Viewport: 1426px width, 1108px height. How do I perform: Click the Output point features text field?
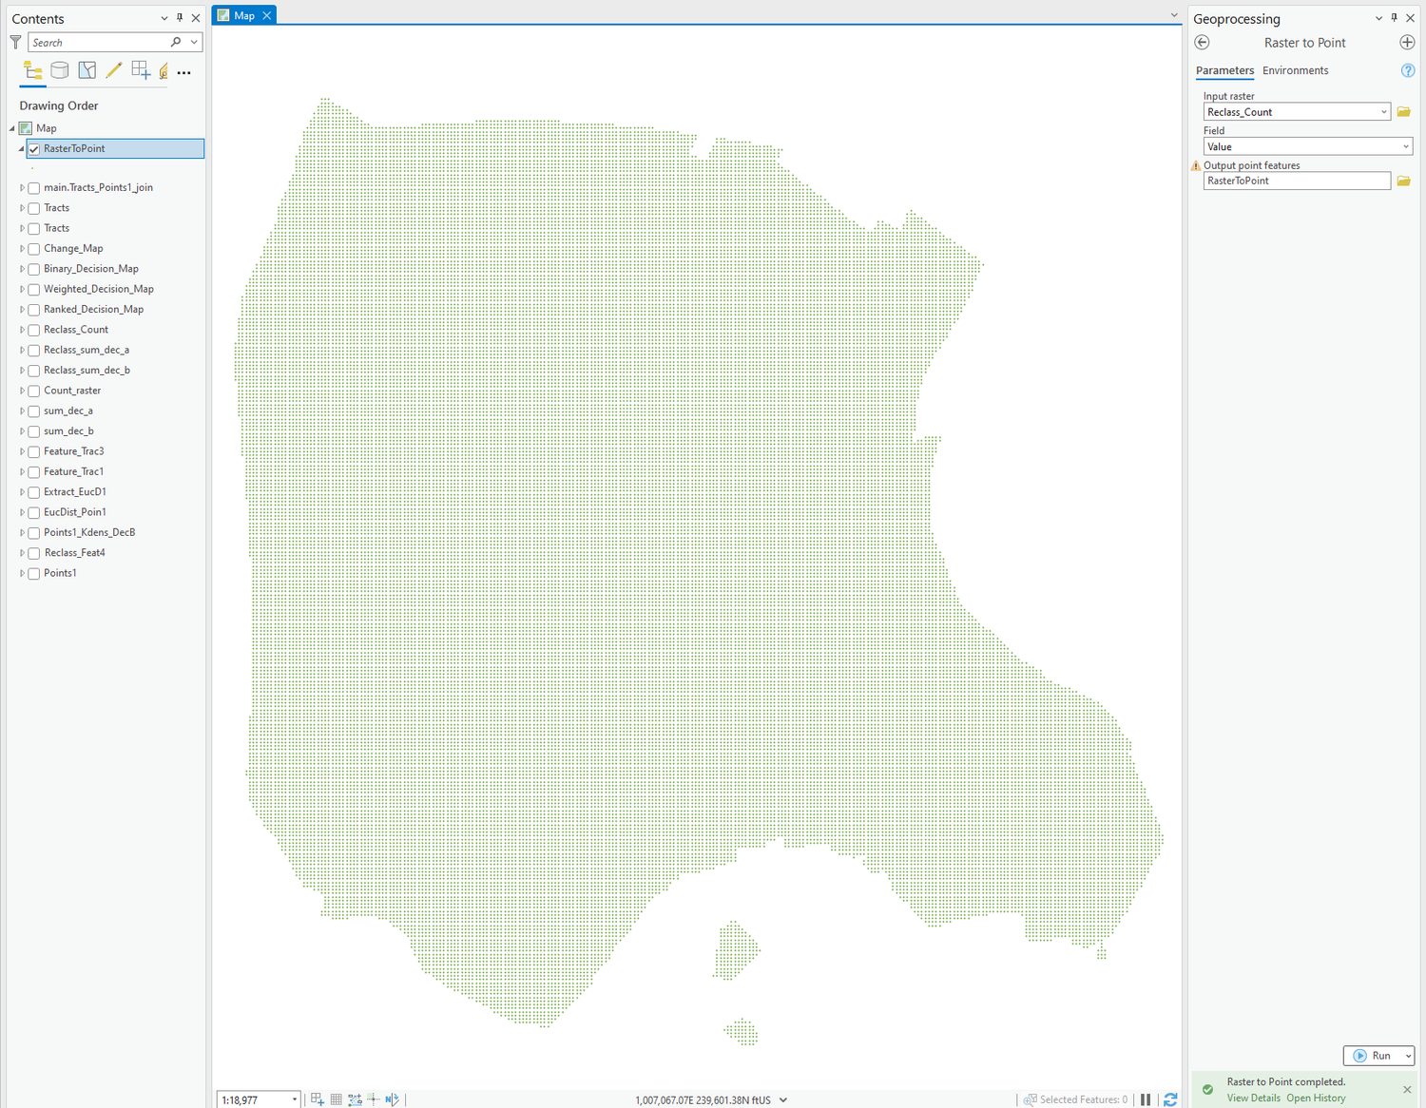[x=1297, y=181]
